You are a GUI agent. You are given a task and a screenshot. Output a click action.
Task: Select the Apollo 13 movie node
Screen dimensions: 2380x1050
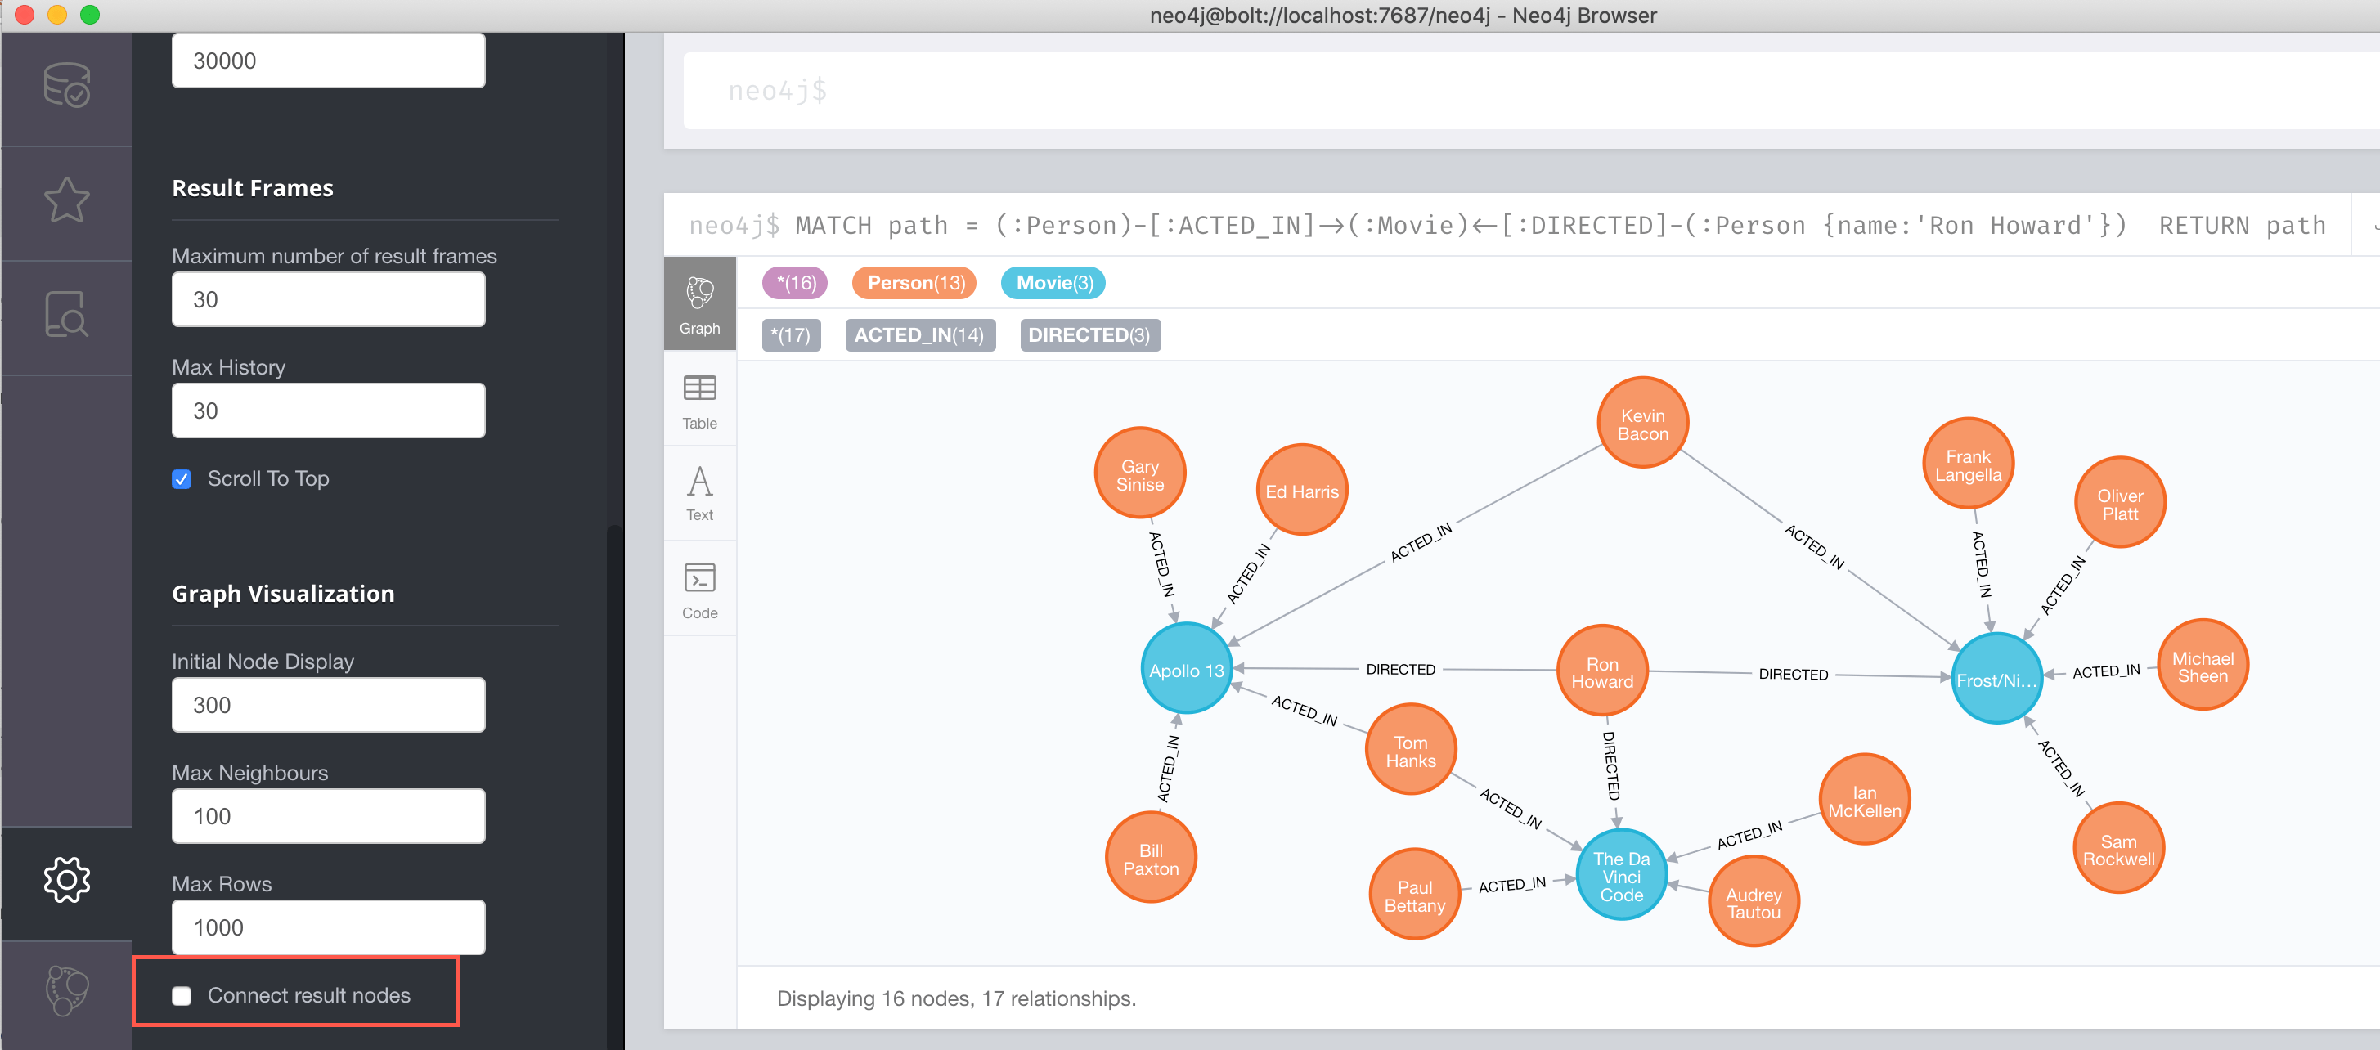click(x=1185, y=671)
